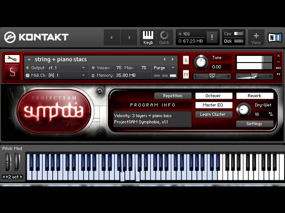Click the ProjectSAM Symphobia, v1.1 text
This screenshot has width=285, height=213.
141,122
